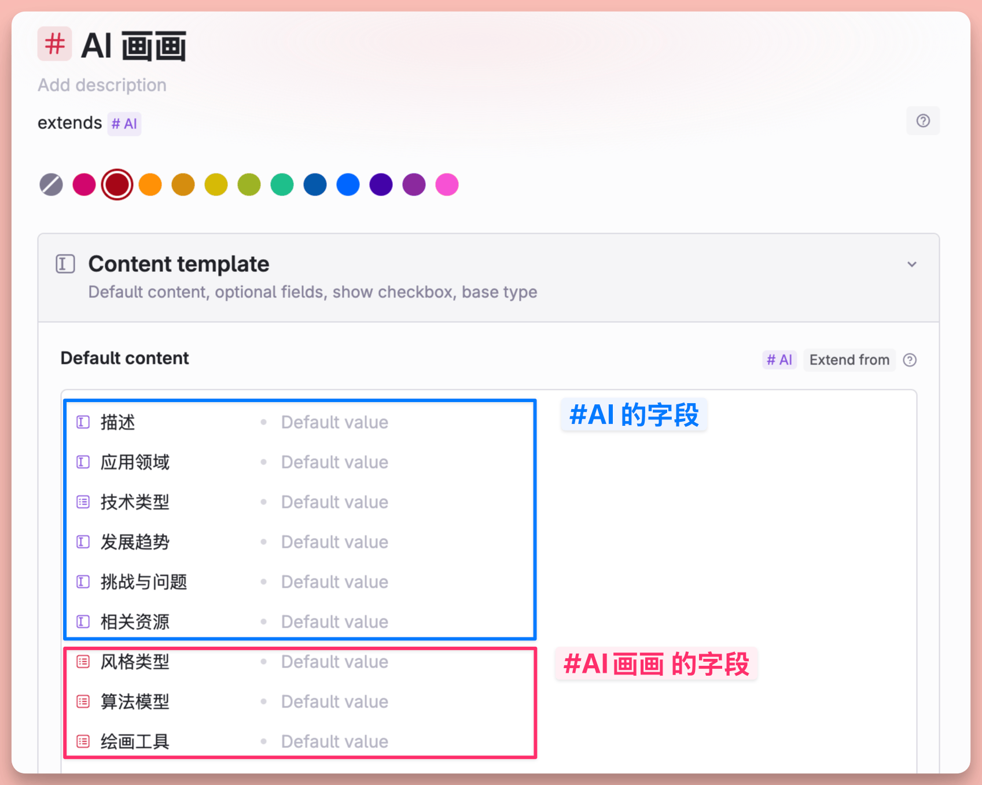Click the options field icon for 技术类型

pyautogui.click(x=83, y=502)
